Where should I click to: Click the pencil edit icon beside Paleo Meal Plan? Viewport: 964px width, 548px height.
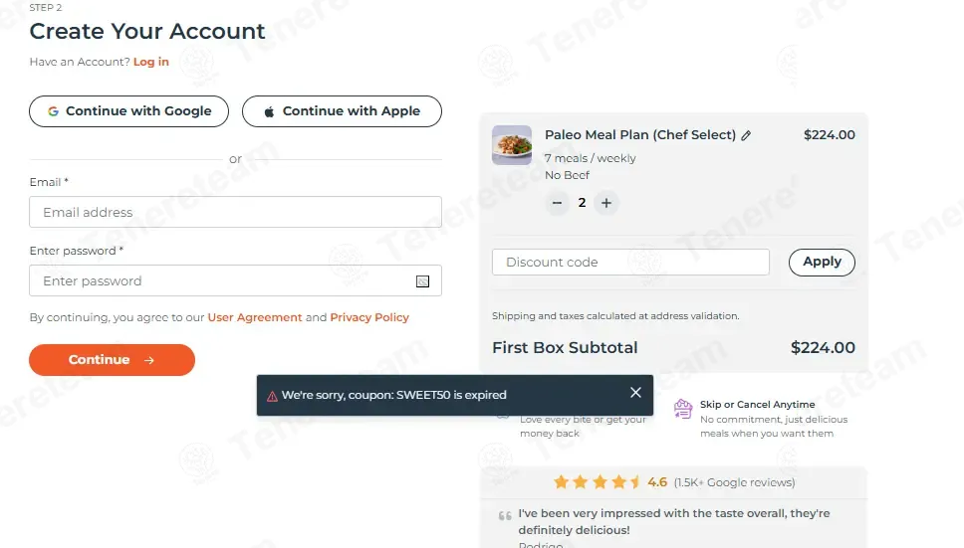[x=746, y=135]
